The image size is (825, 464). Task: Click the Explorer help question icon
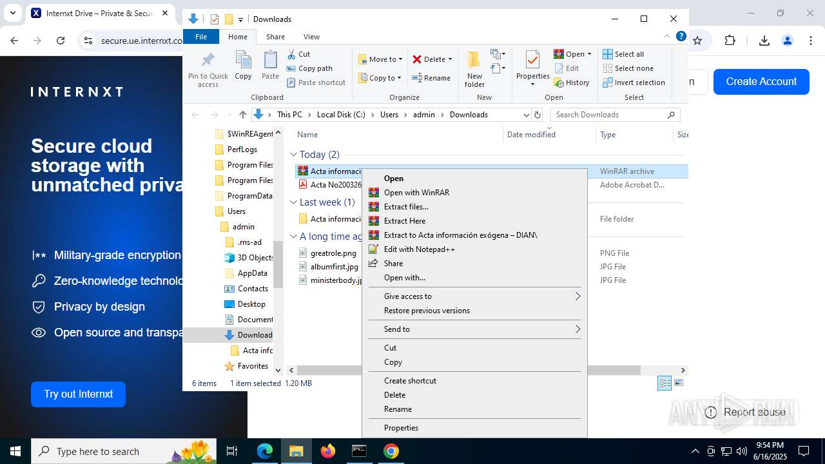click(681, 37)
